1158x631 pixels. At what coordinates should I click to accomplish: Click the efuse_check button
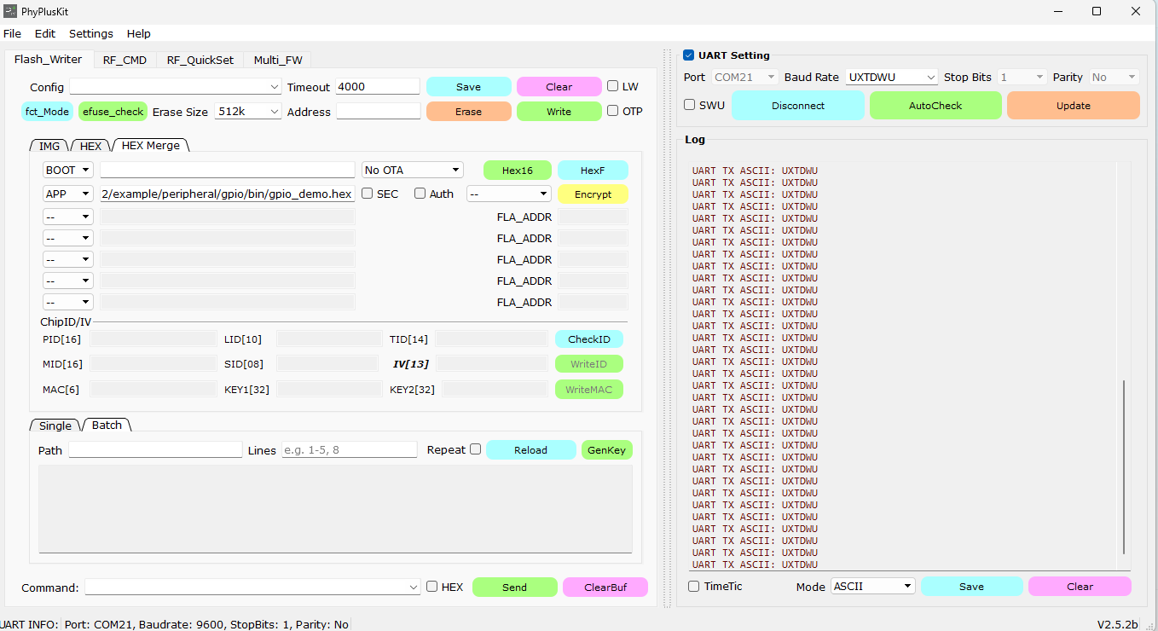coord(113,112)
